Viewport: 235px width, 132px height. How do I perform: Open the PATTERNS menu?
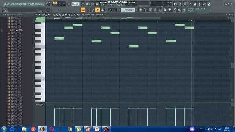coord(18,4)
